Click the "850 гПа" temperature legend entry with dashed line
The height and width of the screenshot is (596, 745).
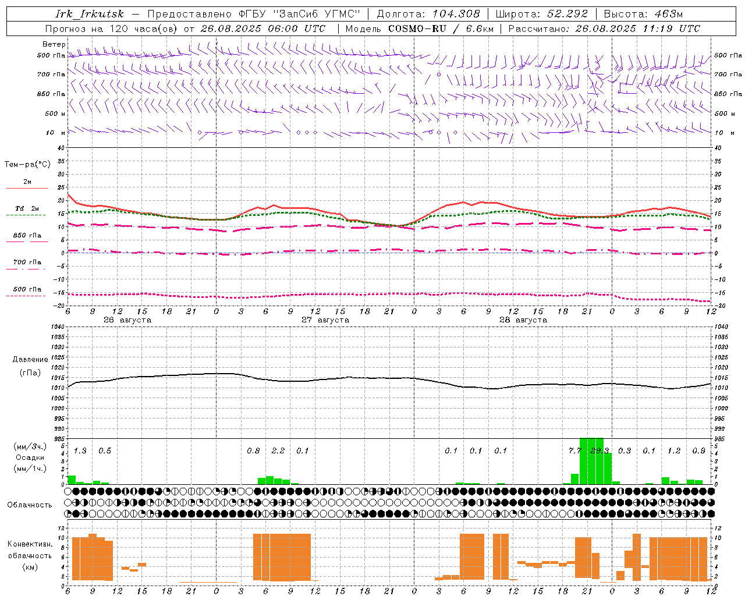click(x=27, y=236)
